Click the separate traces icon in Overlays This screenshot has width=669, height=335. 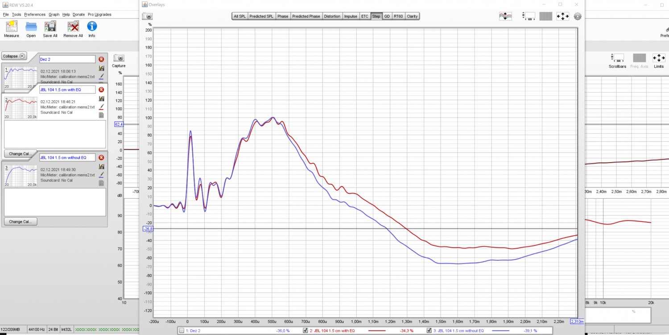505,16
